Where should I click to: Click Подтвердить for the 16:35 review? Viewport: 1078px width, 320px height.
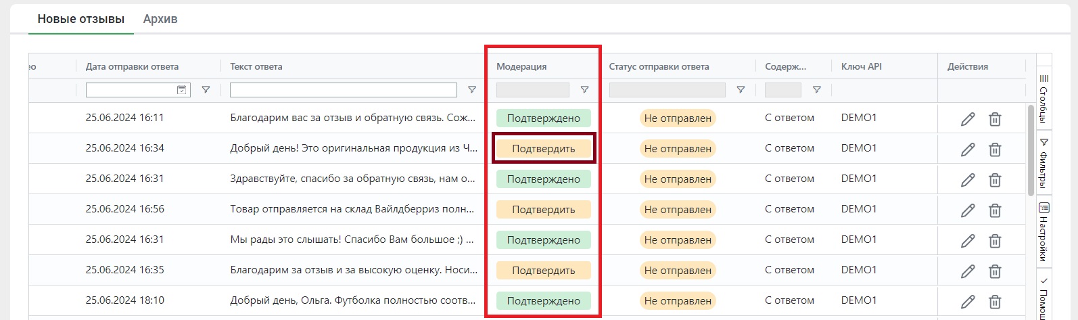[x=544, y=271]
